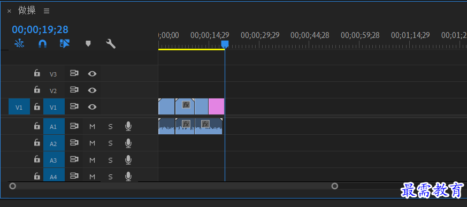Toggle sync lock on A1
467x207 pixels.
(74, 126)
